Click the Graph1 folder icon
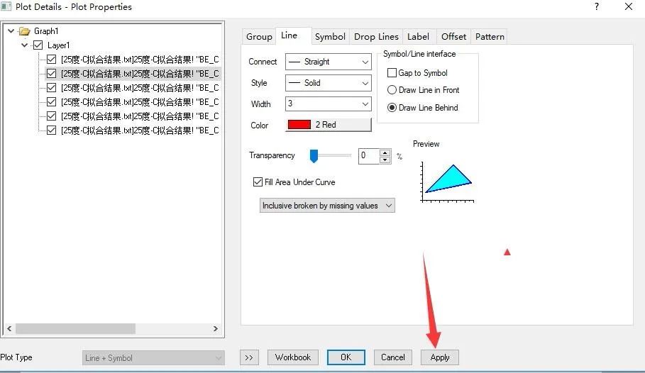The width and height of the screenshot is (645, 373). (x=25, y=31)
